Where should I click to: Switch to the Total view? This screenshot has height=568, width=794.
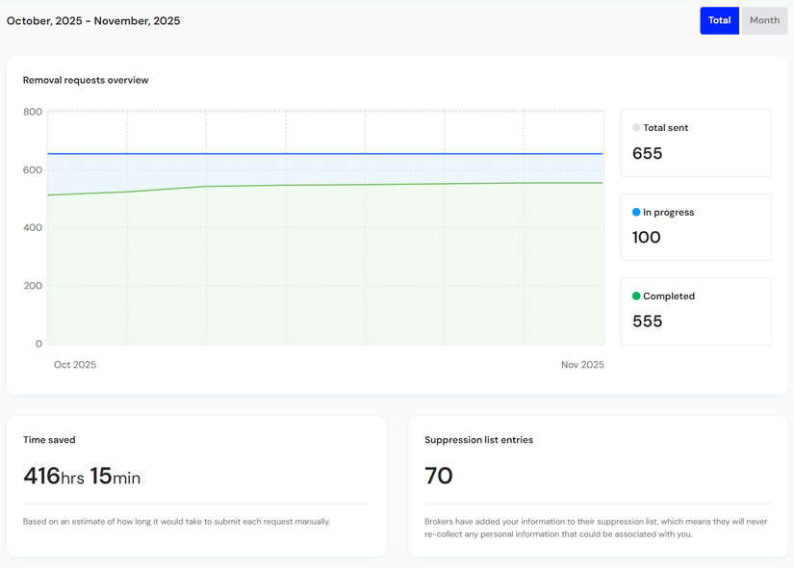click(x=719, y=20)
